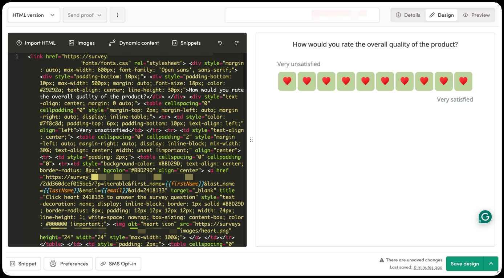Image resolution: width=504 pixels, height=278 pixels.
Task: Click the Snippets toolbar code icon
Action: point(175,43)
